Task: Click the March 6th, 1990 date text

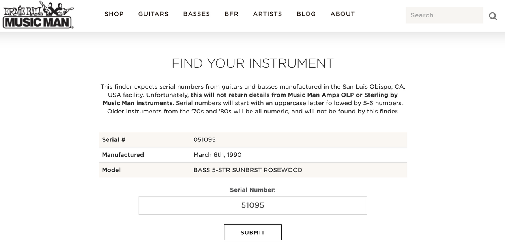Action: 217,155
